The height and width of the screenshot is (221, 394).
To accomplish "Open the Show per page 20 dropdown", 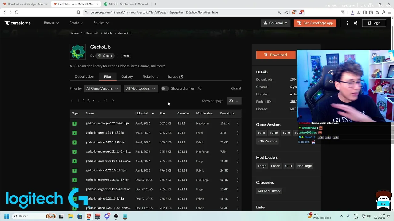I will pos(234,101).
